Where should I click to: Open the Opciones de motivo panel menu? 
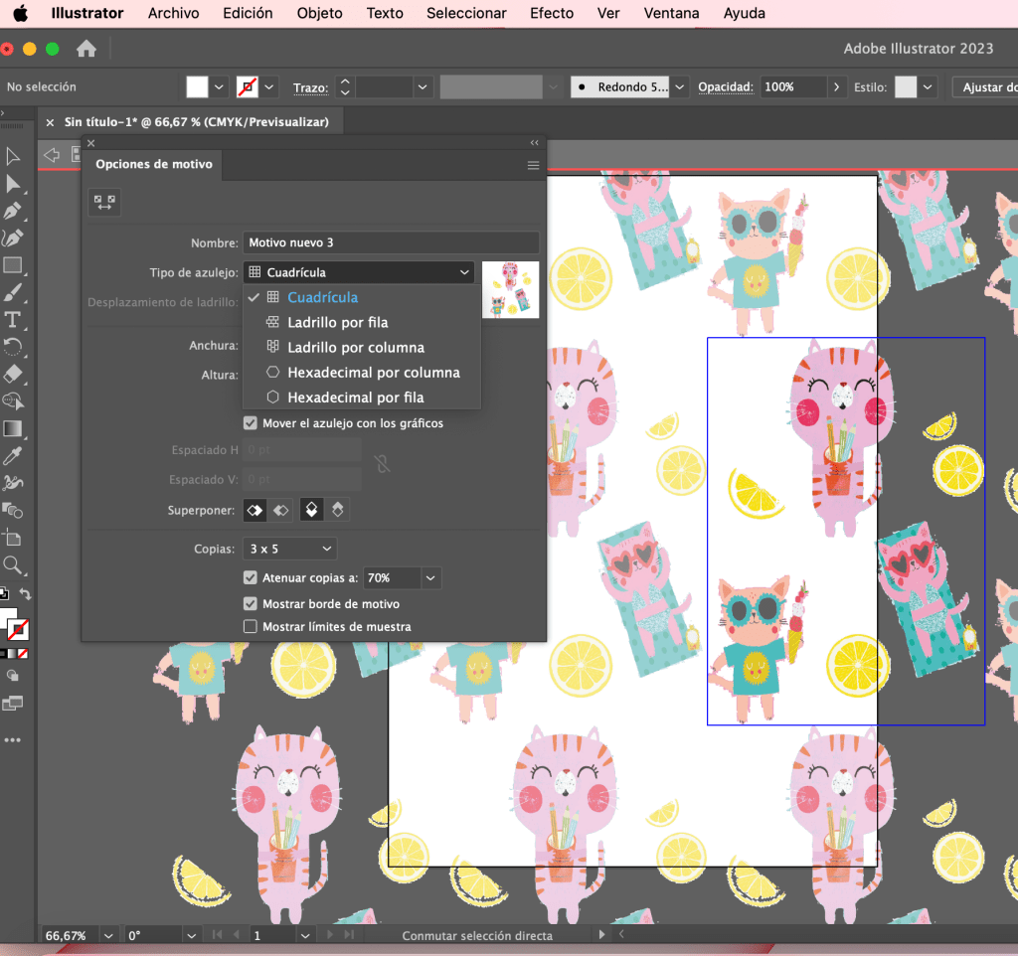coord(534,166)
